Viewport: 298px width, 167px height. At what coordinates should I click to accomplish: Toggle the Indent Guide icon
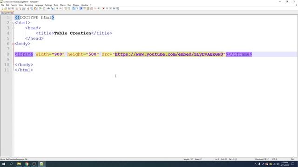81,8
